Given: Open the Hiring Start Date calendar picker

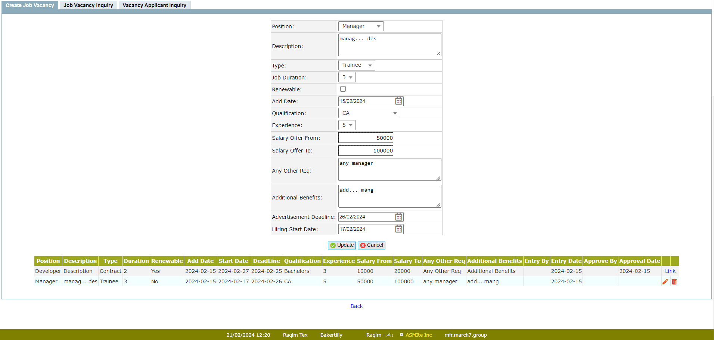Looking at the screenshot, I should tap(398, 229).
